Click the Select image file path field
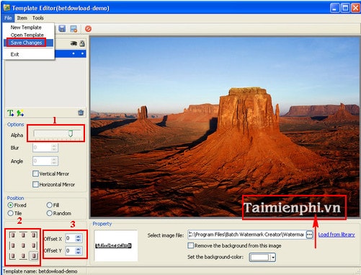The width and height of the screenshot is (361, 275). click(246, 235)
